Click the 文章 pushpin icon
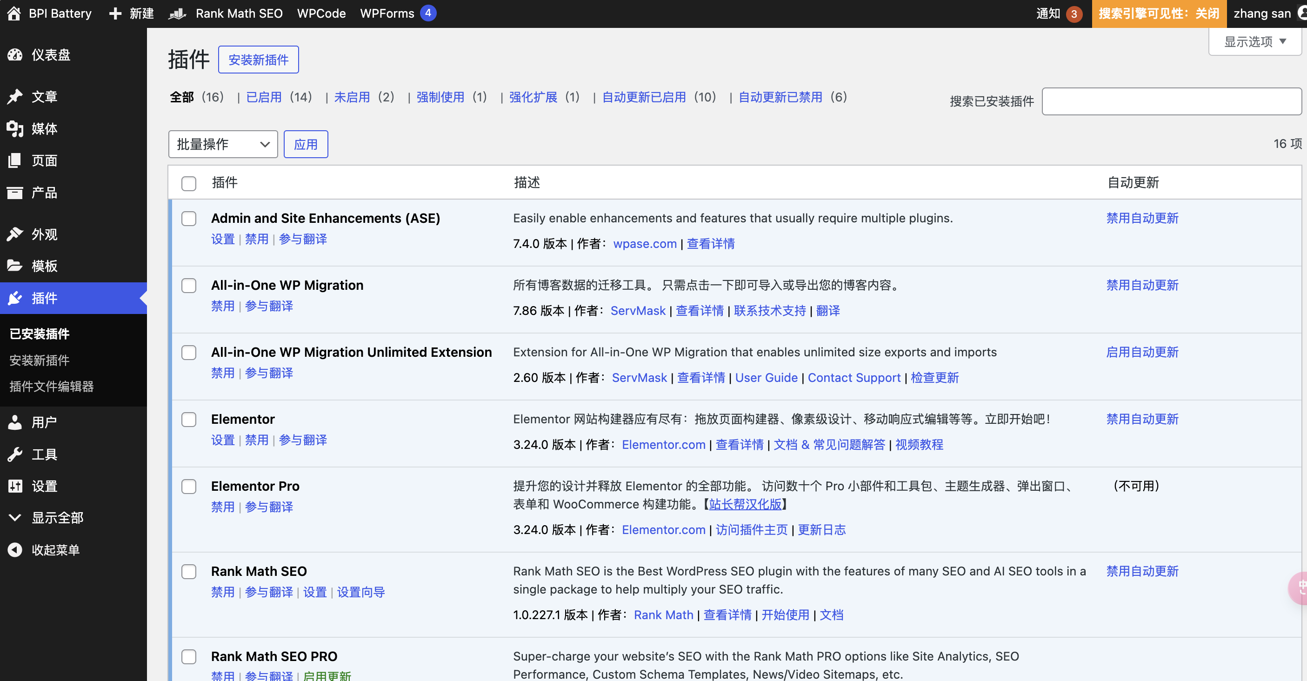This screenshot has width=1307, height=681. 15,96
